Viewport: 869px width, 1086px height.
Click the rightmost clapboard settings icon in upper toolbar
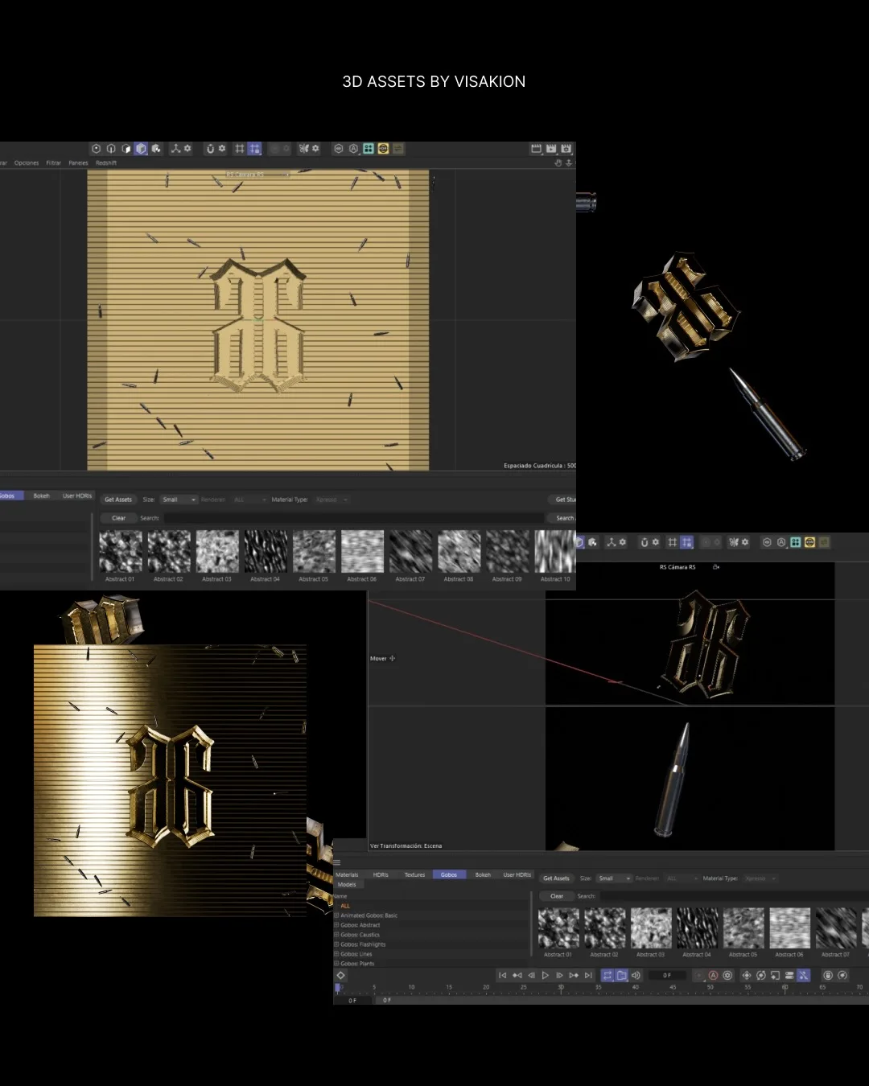[566, 149]
